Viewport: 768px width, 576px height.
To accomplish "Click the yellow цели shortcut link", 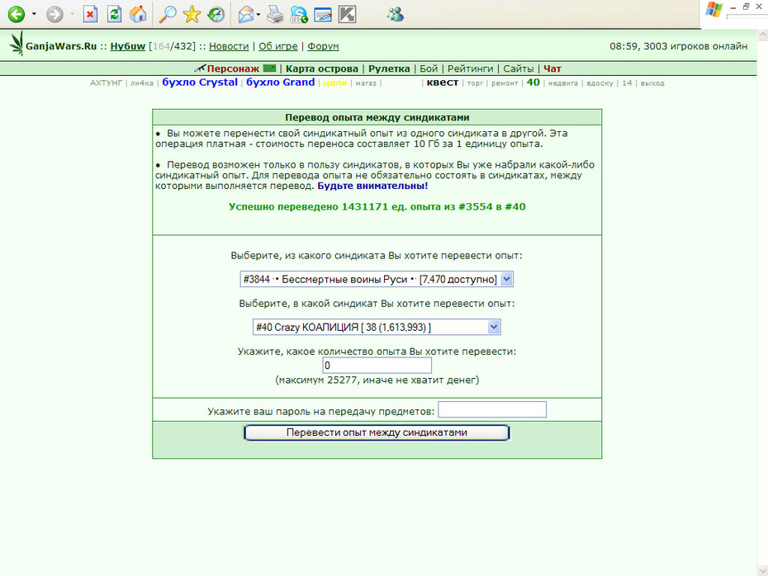I will [335, 83].
